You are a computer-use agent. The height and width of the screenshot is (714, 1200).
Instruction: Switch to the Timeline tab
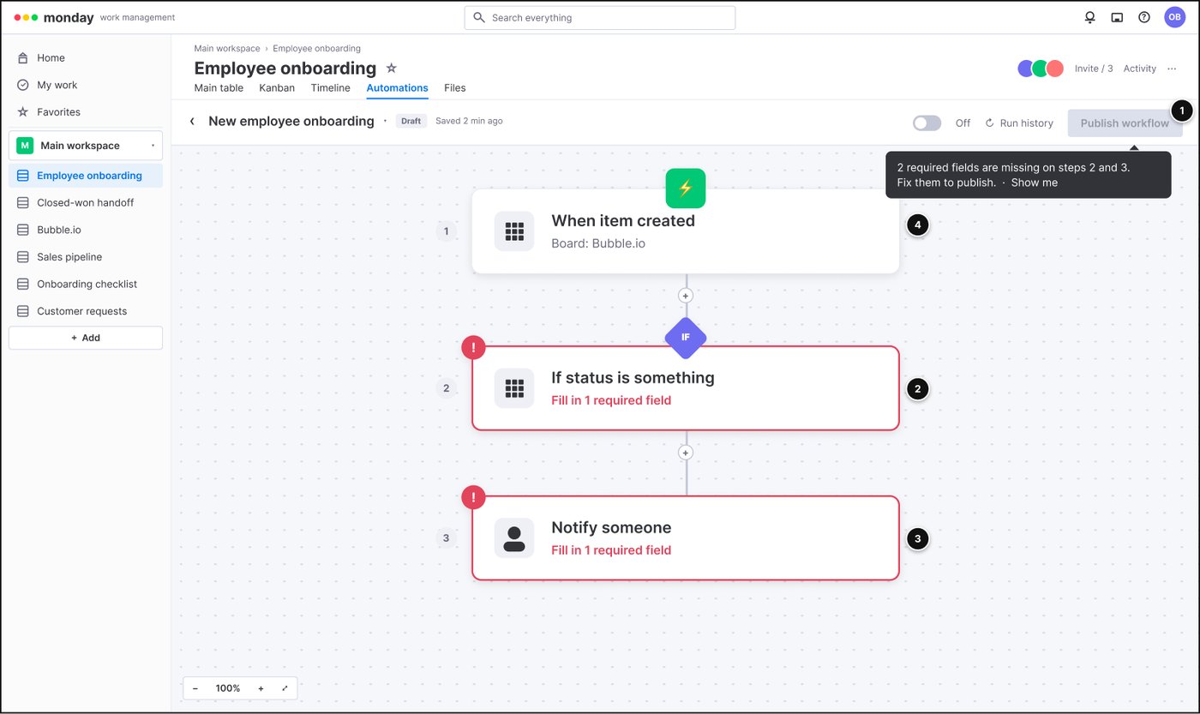pyautogui.click(x=330, y=87)
